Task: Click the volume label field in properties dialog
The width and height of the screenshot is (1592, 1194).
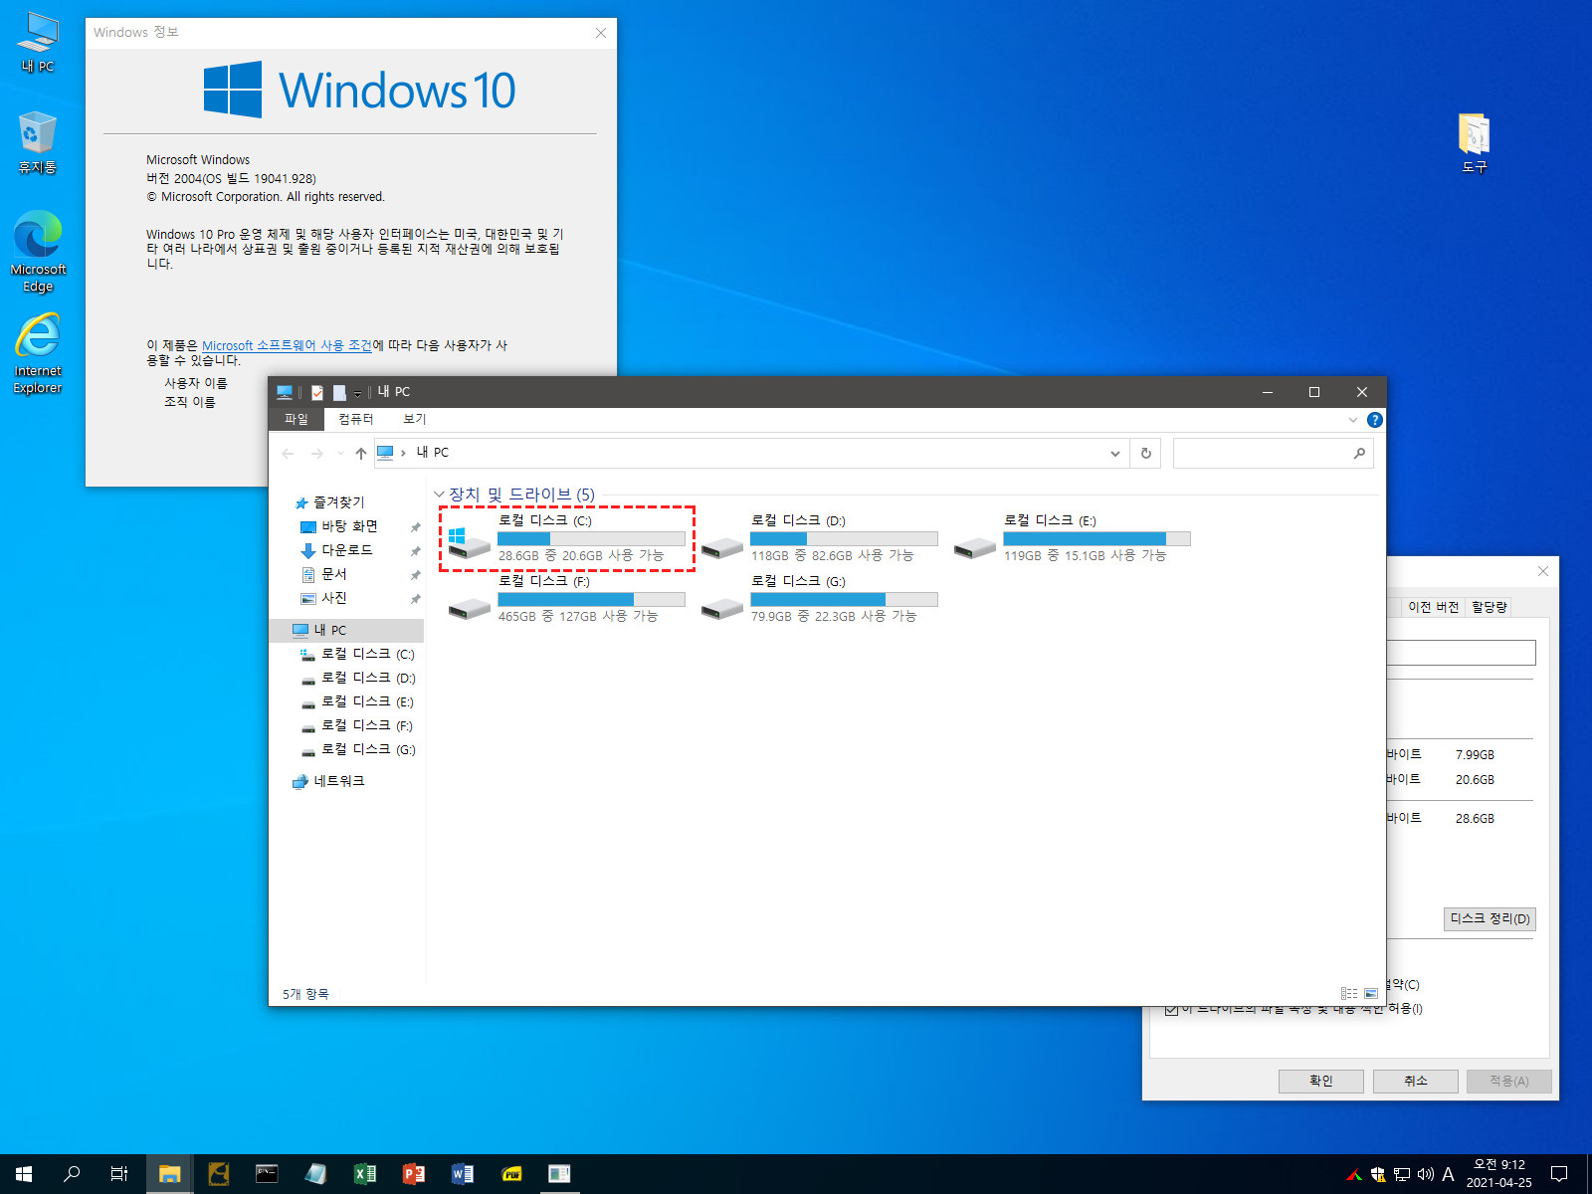Action: click(x=1461, y=653)
